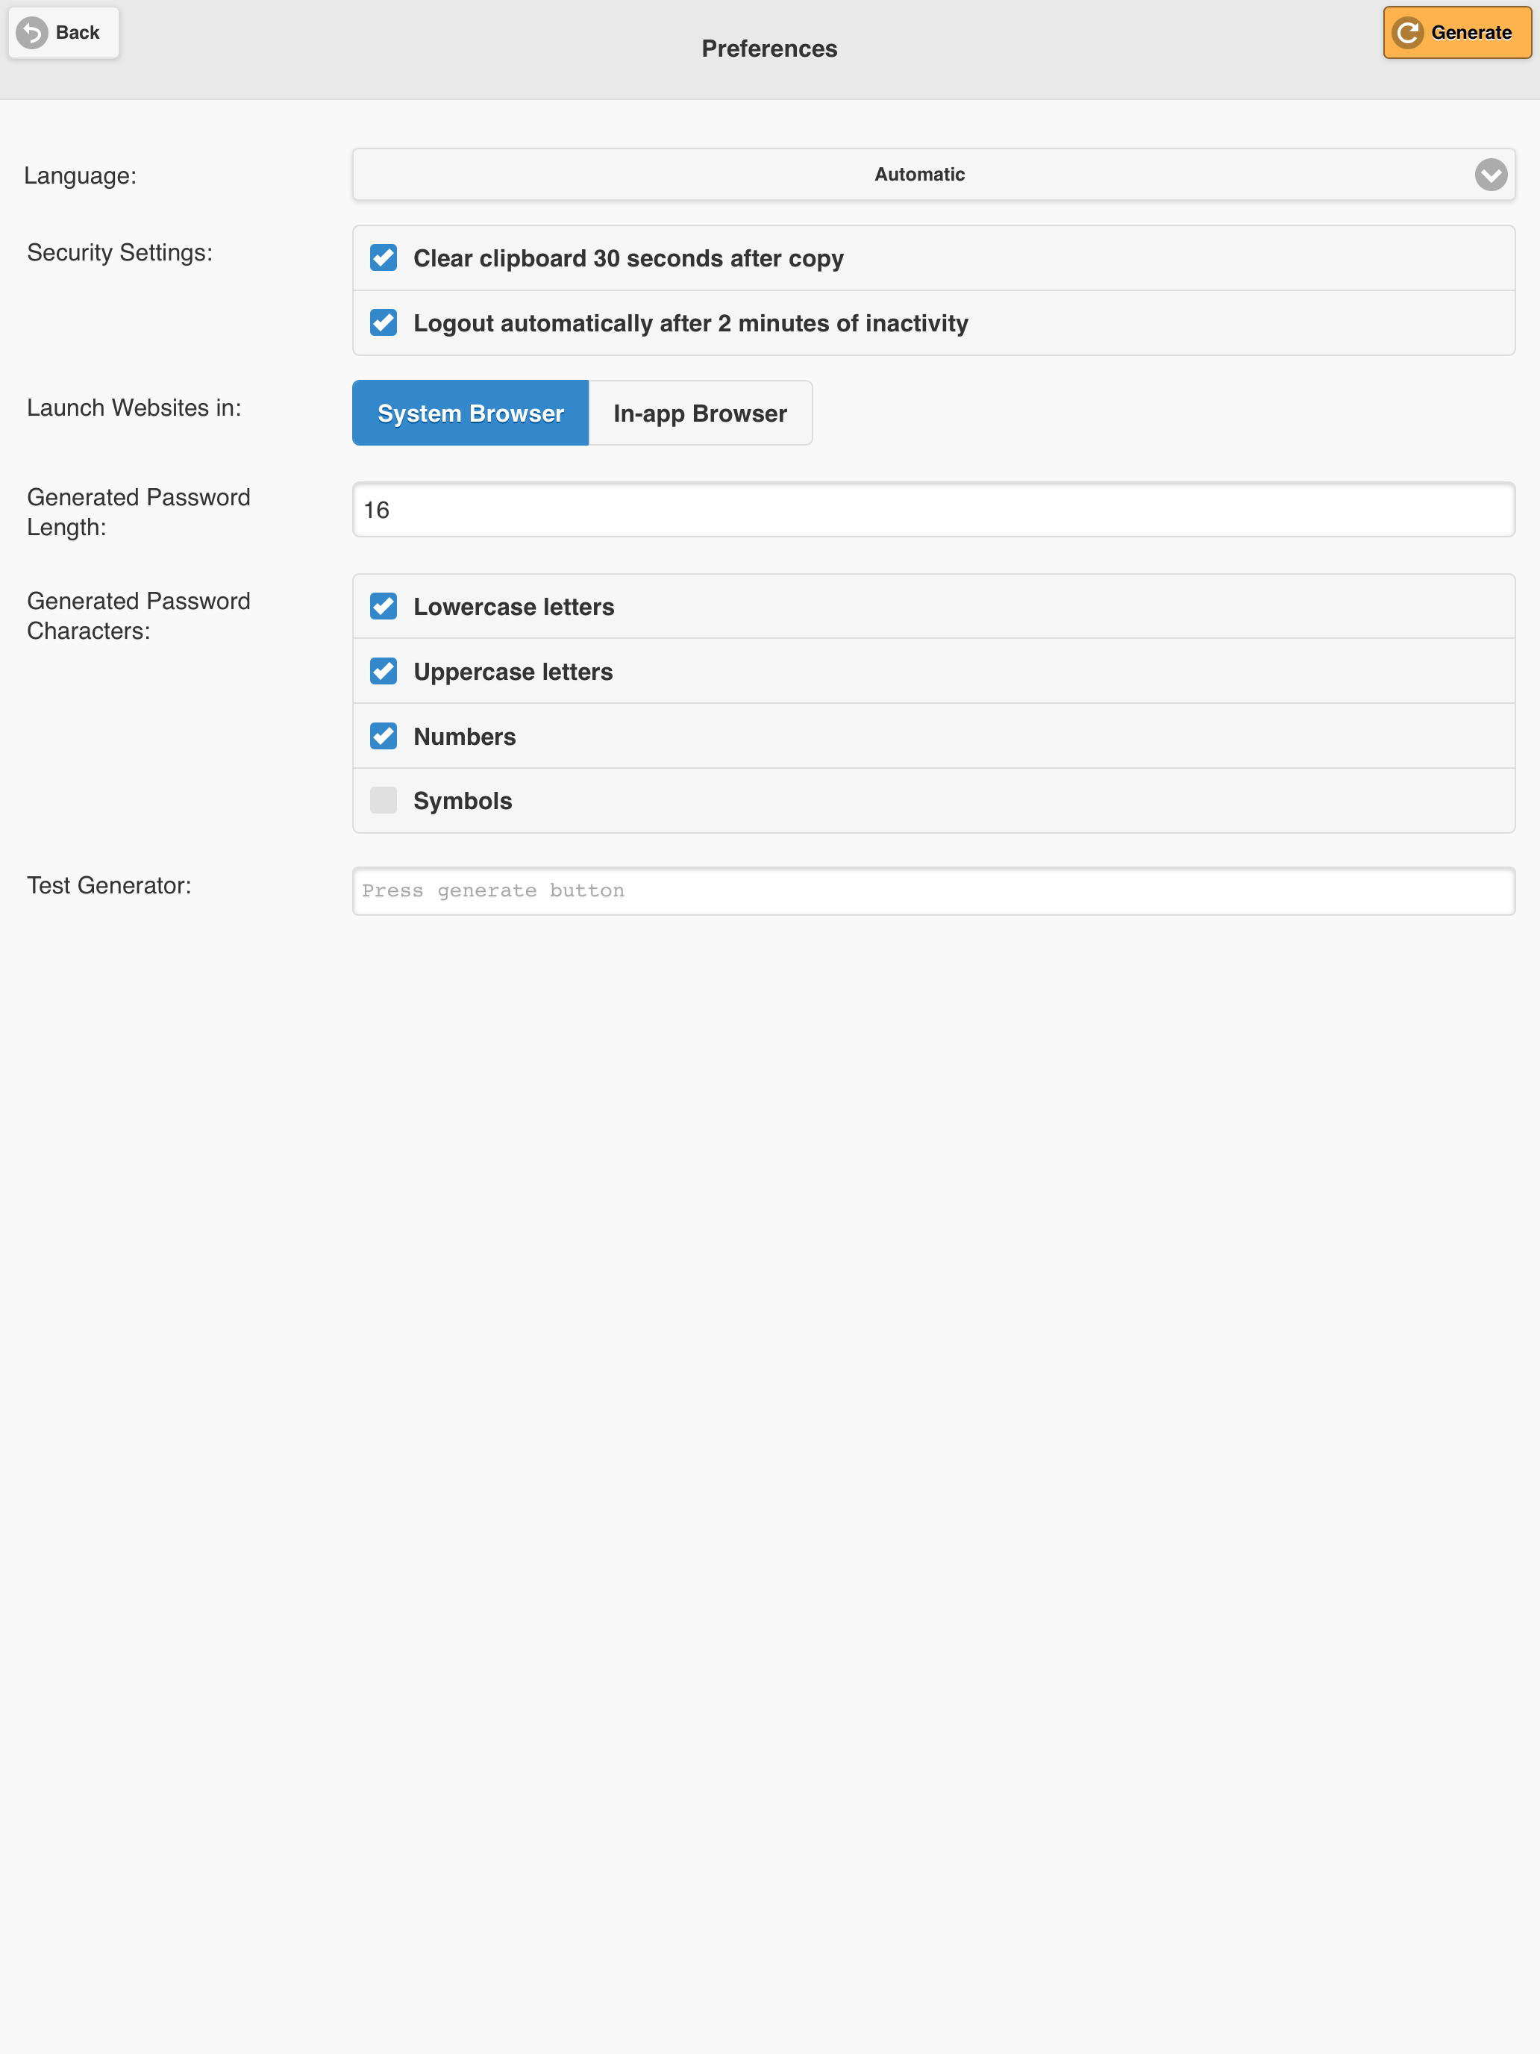Click the Generated Password Length label
Screen dimensions: 1540x2054
[138, 512]
